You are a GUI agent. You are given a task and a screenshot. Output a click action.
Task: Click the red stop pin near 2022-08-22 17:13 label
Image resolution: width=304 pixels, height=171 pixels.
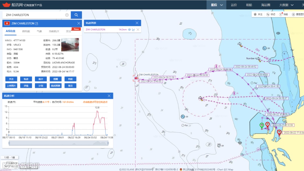[x=279, y=132]
